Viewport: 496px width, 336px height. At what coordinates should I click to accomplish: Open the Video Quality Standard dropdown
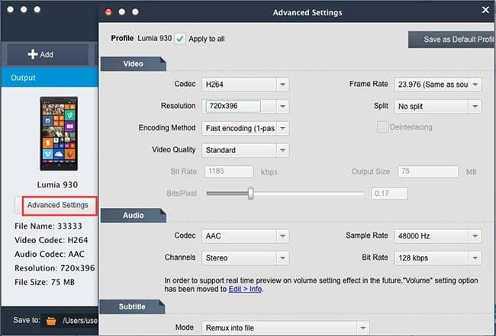(245, 150)
